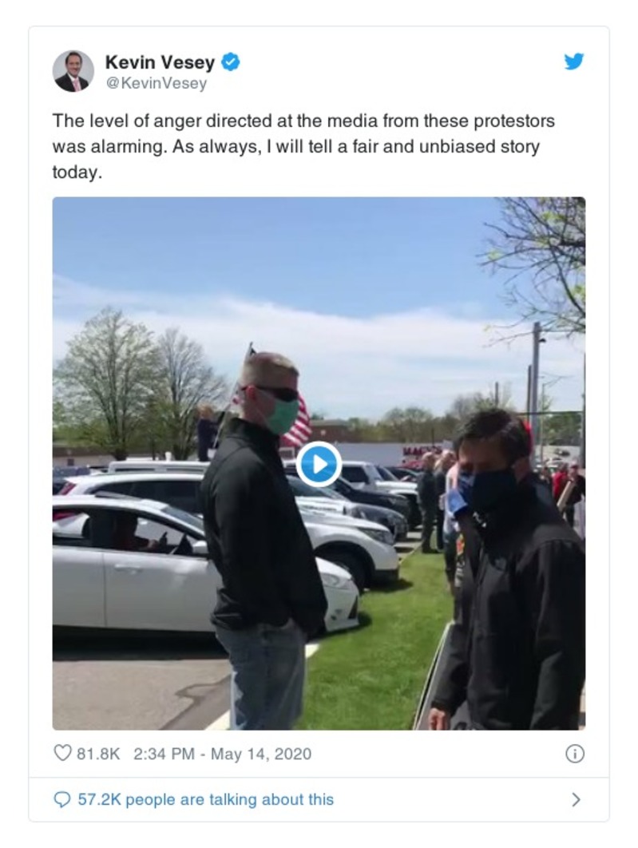Viewport: 638px width, 848px height.
Task: Open the Kevin Vesey display name link
Action: 160,62
